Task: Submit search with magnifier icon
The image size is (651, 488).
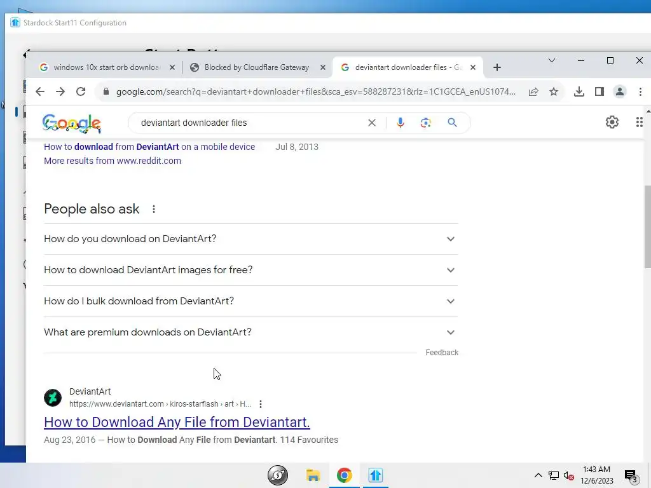Action: point(452,123)
